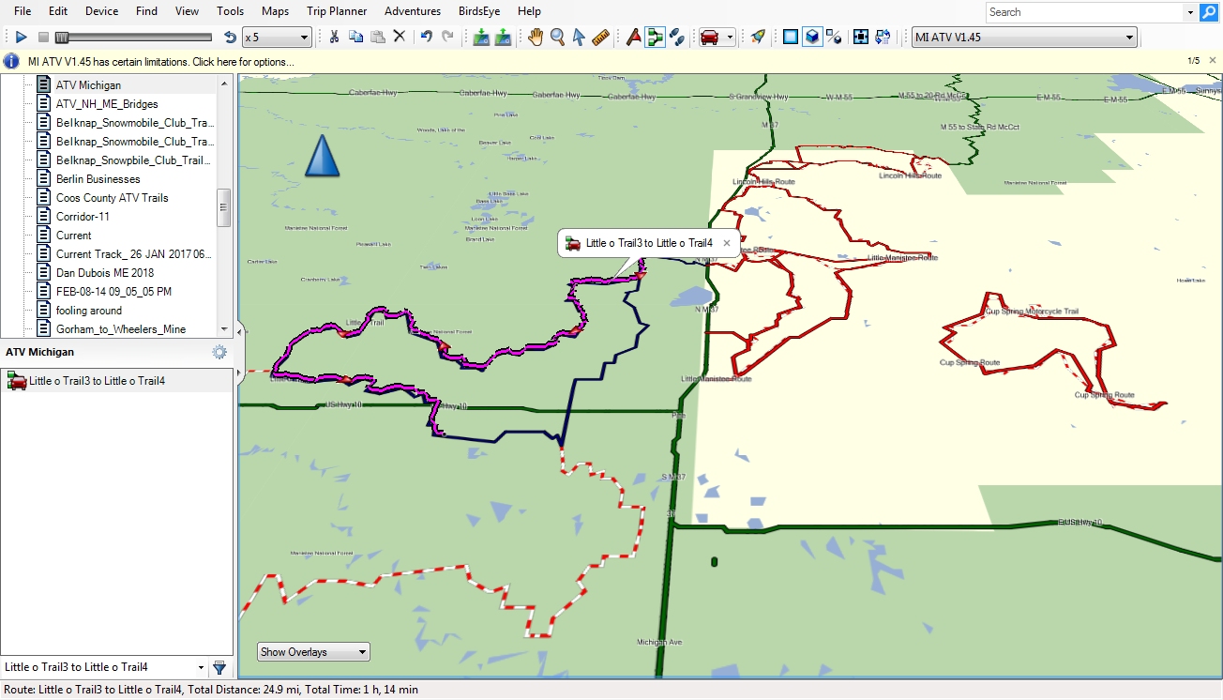The height and width of the screenshot is (700, 1223).
Task: Select the New Waypoint flag tool
Action: [x=633, y=37]
